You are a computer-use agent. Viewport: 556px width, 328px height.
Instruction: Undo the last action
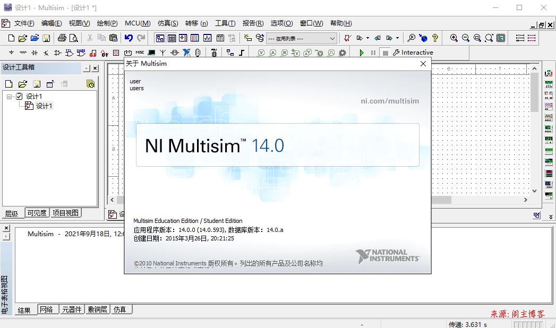129,38
